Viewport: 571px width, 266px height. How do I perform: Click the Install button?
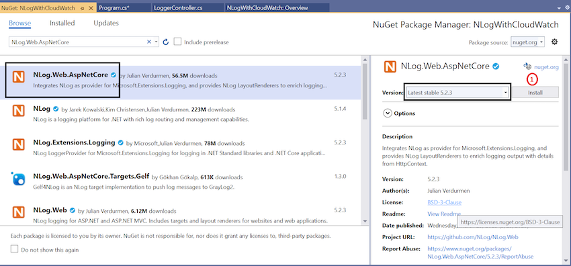pos(535,93)
